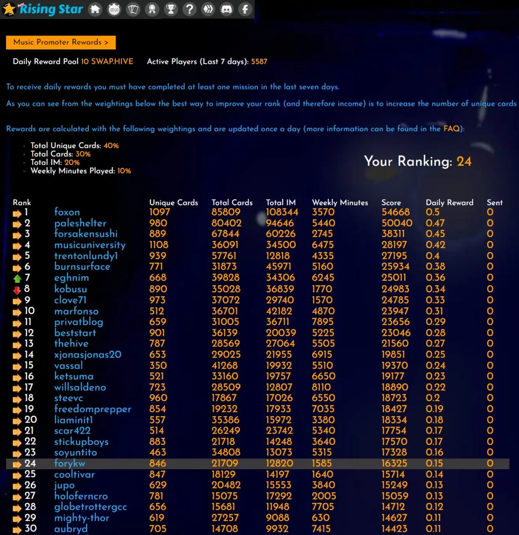This screenshot has height=535, width=519.
Task: Open player paleshelter's link
Action: [80, 223]
